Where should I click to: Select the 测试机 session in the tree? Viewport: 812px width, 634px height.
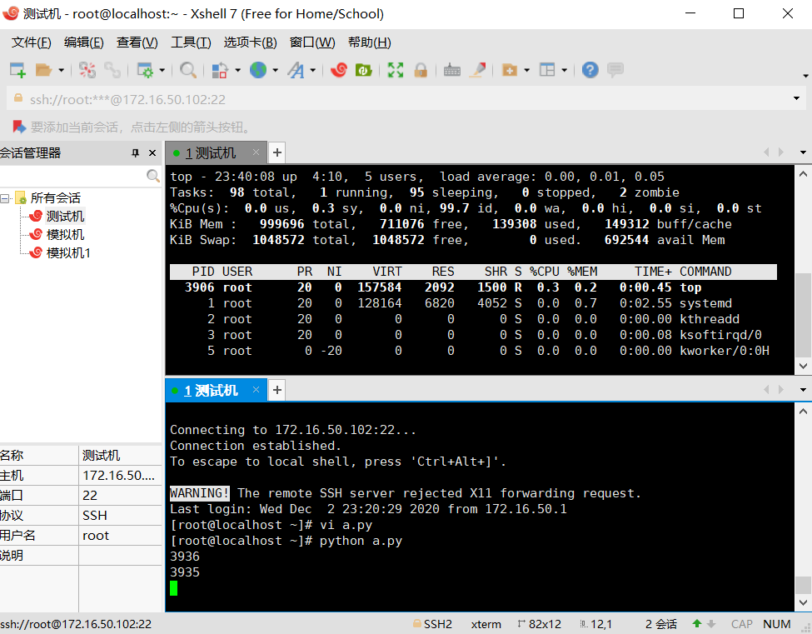coord(65,216)
